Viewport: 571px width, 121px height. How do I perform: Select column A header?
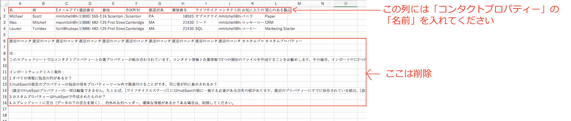(20, 3)
